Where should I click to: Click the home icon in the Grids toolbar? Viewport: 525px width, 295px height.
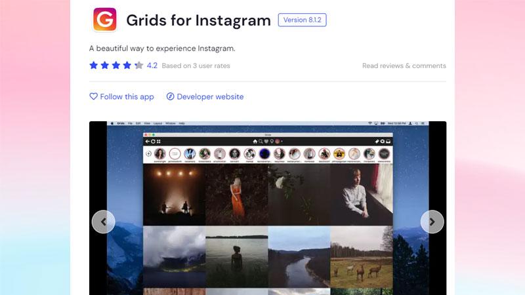[255, 141]
